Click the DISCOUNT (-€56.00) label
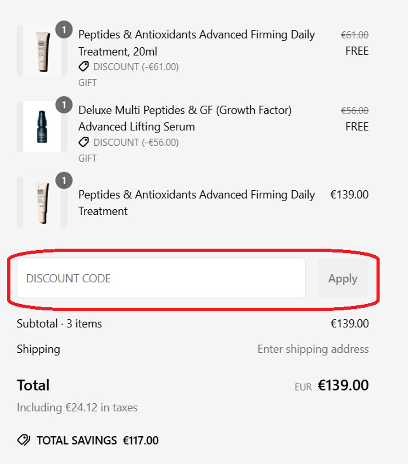Image resolution: width=408 pixels, height=464 pixels. click(x=136, y=143)
